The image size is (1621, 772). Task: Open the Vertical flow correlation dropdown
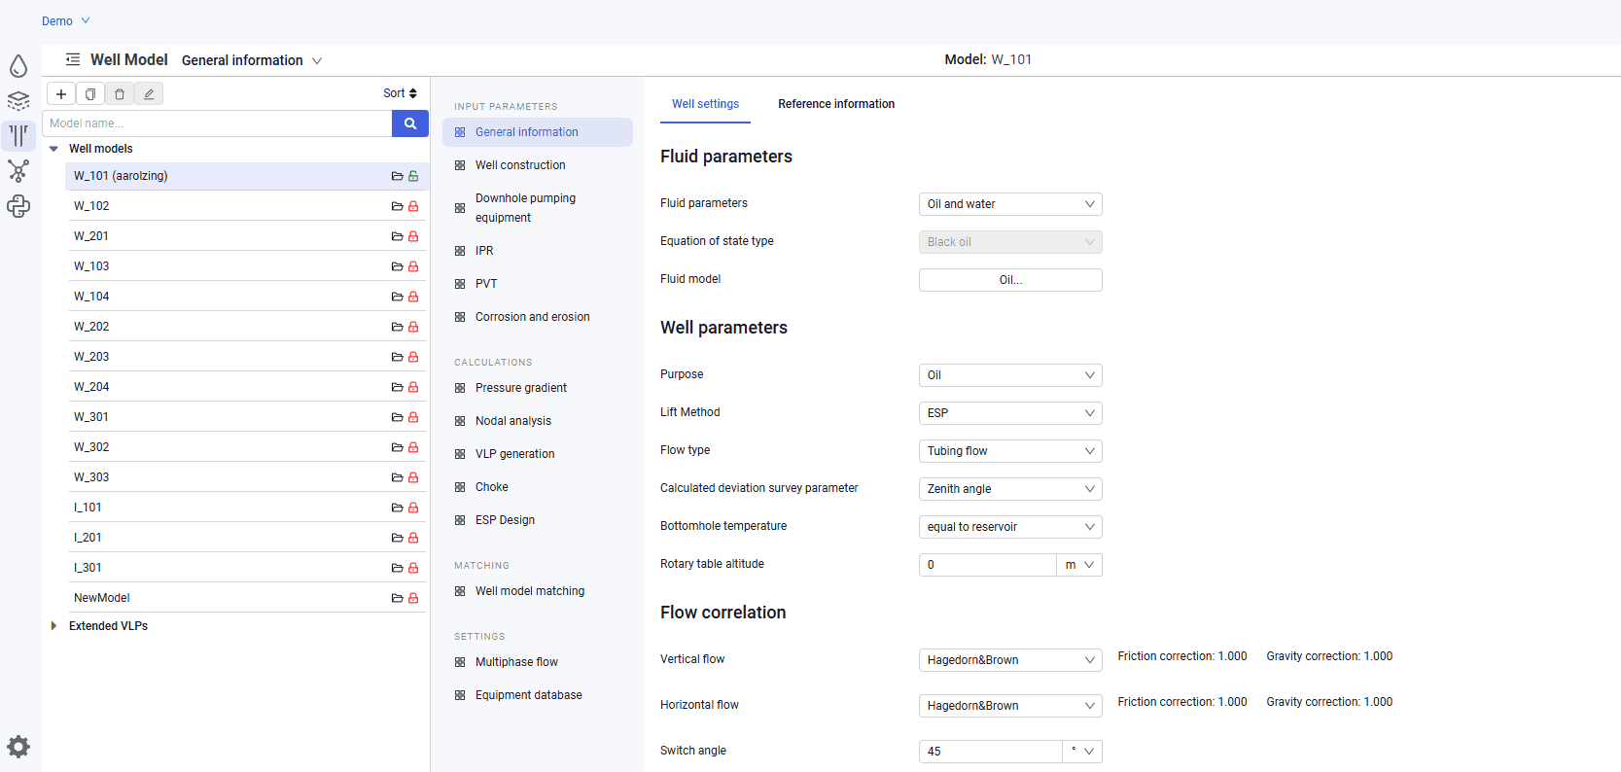point(1010,660)
